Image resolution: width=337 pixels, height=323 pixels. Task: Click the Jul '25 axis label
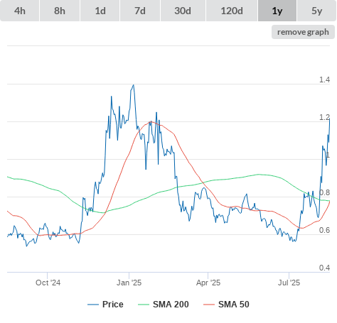click(289, 283)
